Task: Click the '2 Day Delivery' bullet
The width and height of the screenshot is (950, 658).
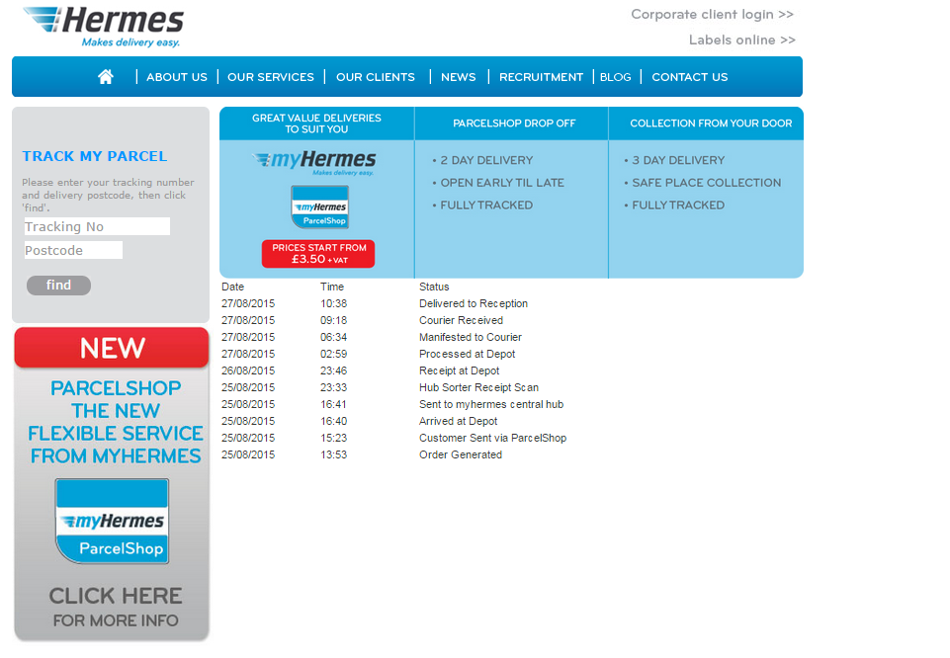Action: point(486,160)
